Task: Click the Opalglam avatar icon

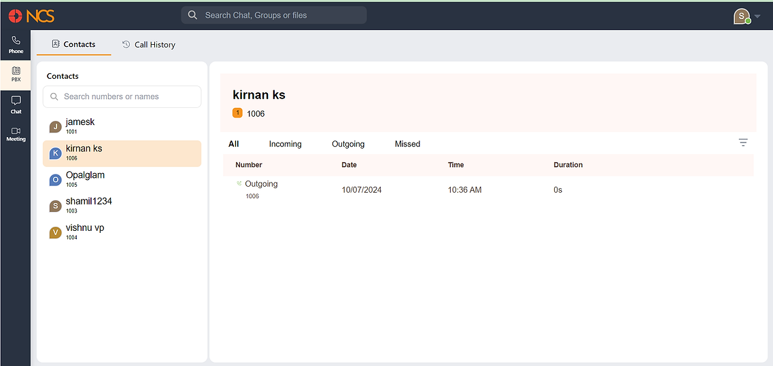Action: click(x=56, y=180)
